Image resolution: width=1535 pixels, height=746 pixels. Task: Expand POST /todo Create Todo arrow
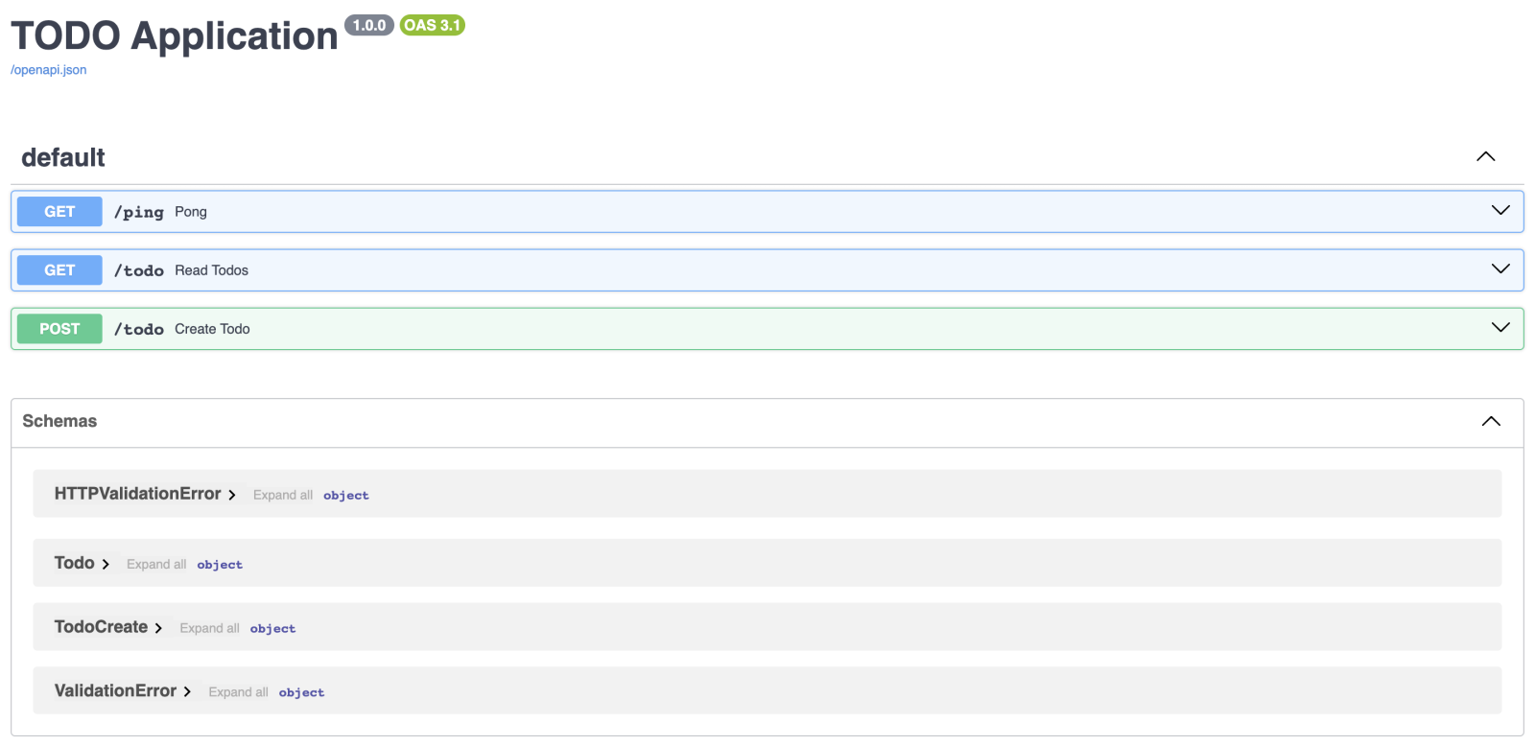[x=1500, y=328]
